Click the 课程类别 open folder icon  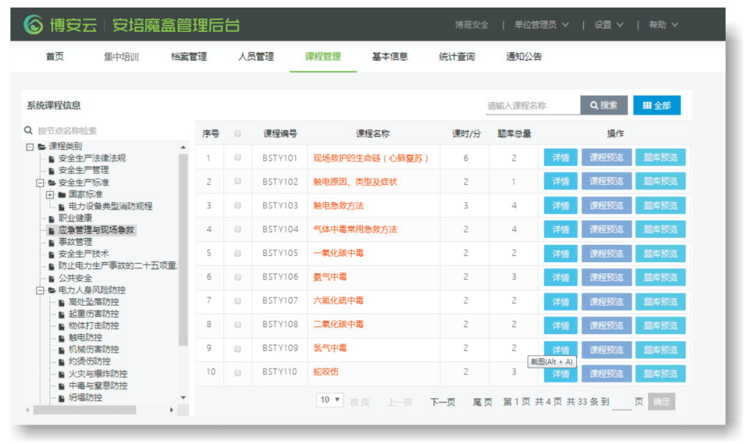point(41,147)
